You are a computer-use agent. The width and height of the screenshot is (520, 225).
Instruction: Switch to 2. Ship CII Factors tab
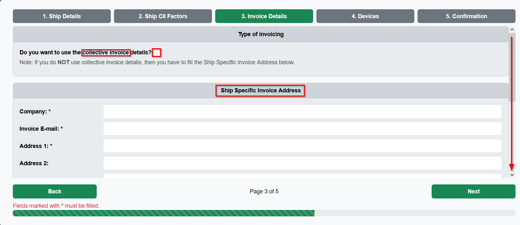click(163, 16)
